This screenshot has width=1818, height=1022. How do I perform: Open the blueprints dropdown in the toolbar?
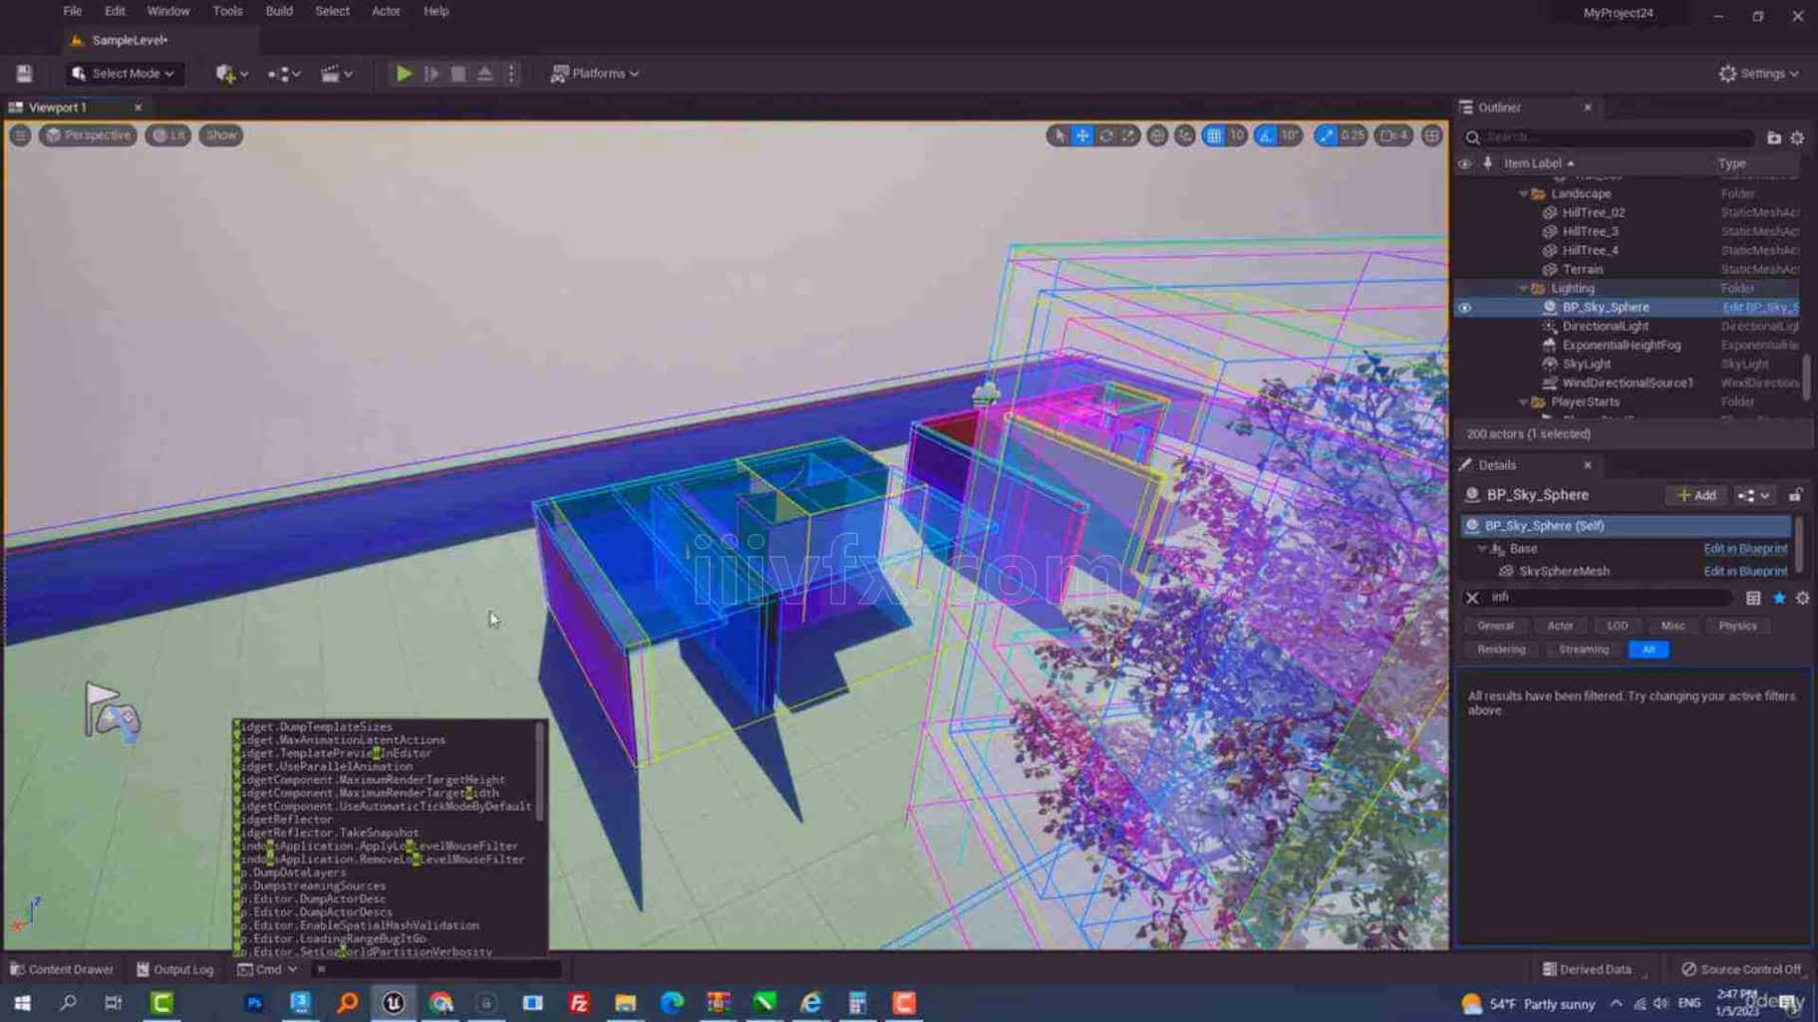284,74
